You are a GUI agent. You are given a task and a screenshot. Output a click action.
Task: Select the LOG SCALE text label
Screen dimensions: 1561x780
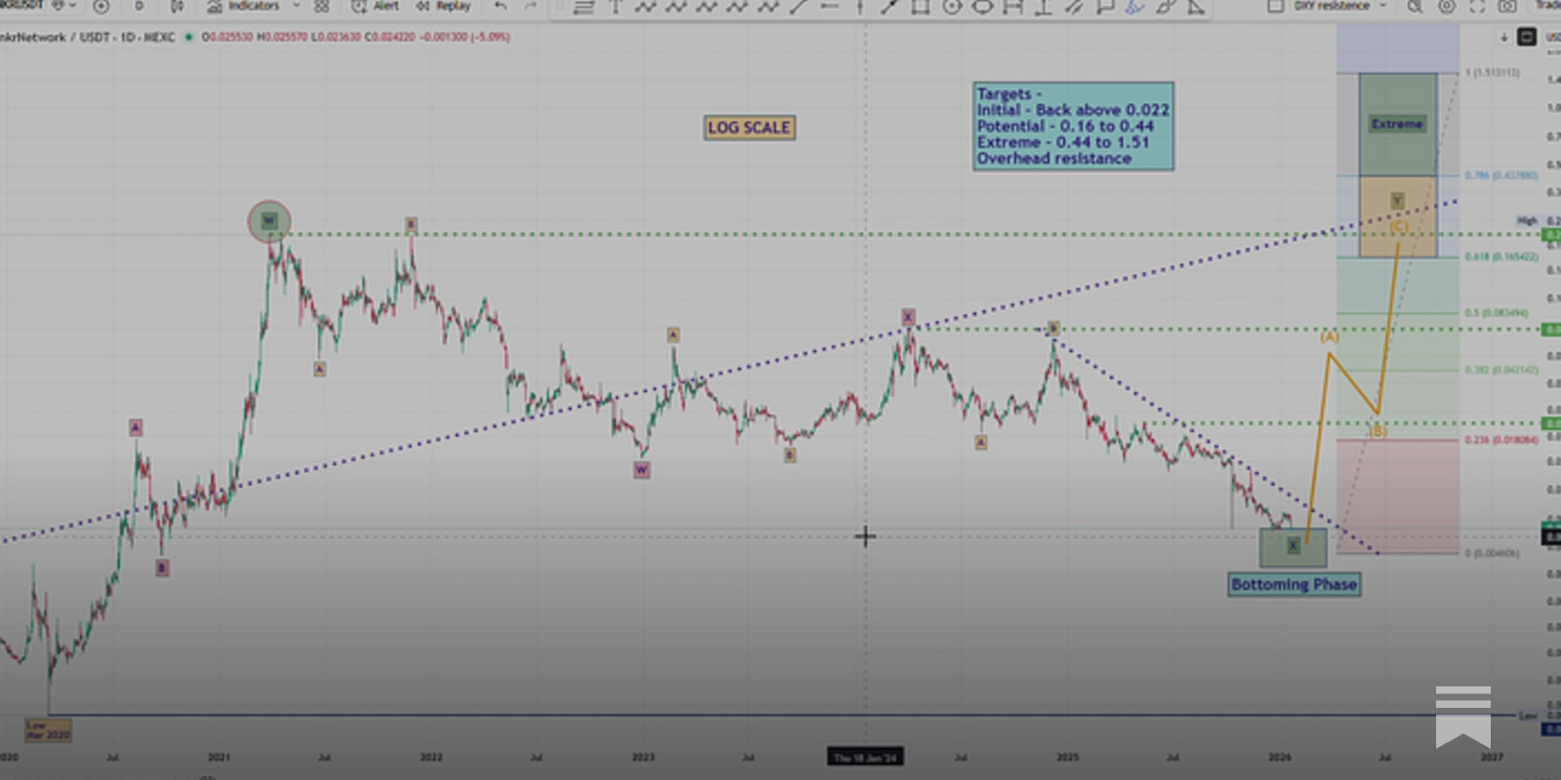coord(749,128)
